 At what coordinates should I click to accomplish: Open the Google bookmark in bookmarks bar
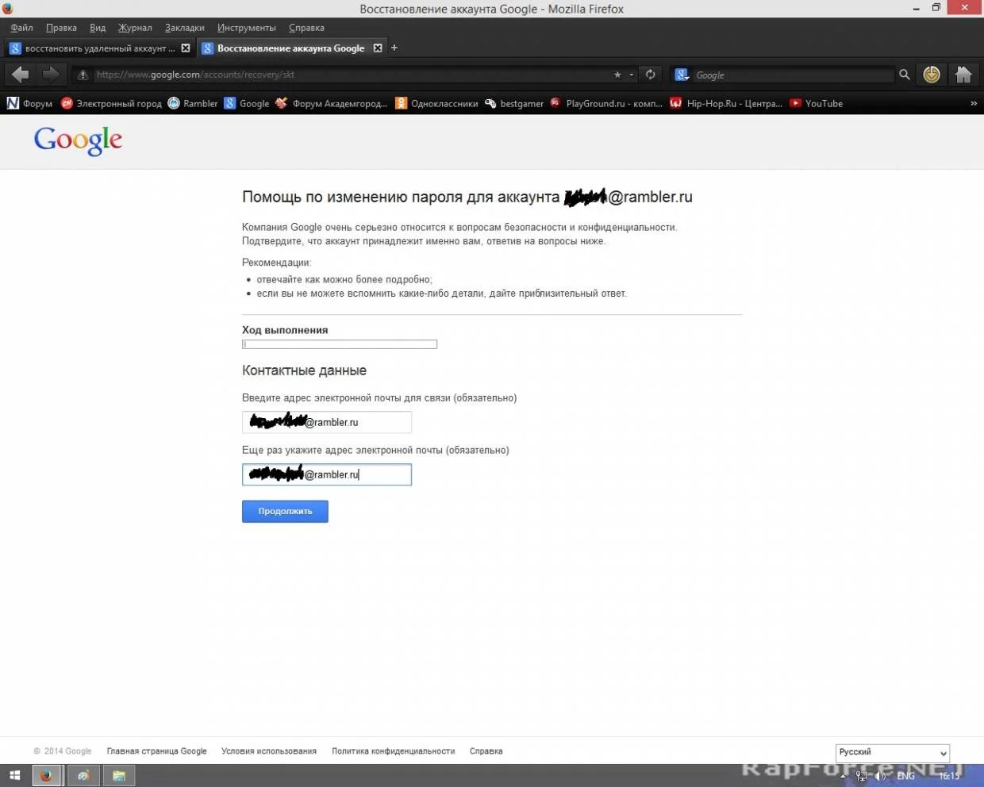click(x=247, y=103)
